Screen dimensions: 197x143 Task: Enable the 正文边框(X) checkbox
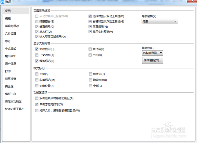tap(37, 55)
